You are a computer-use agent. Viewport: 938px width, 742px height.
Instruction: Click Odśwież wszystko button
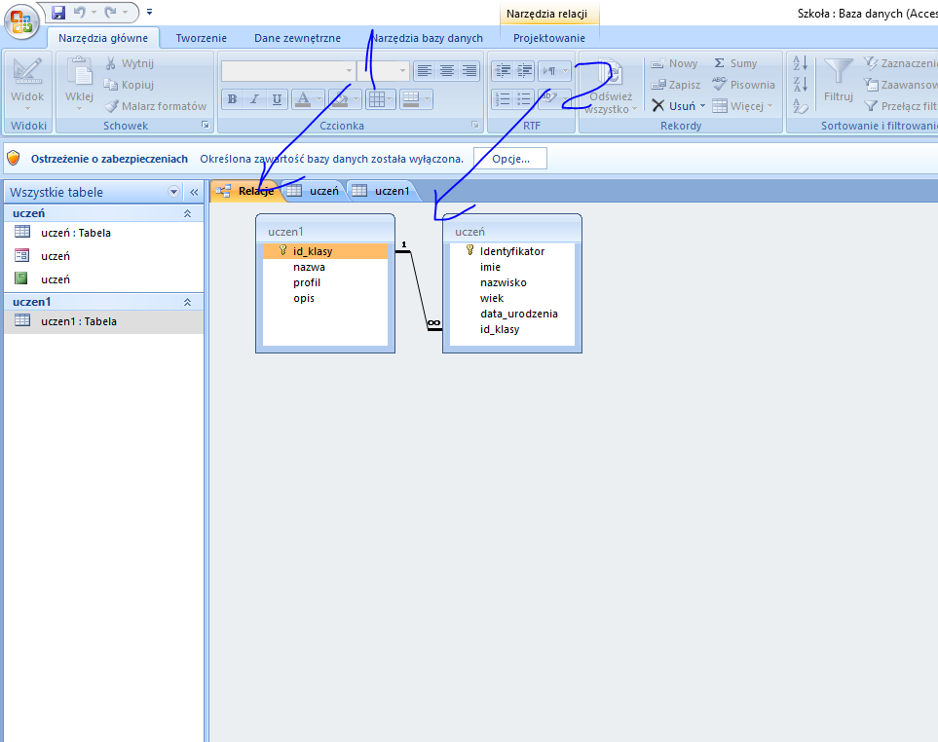tap(611, 86)
